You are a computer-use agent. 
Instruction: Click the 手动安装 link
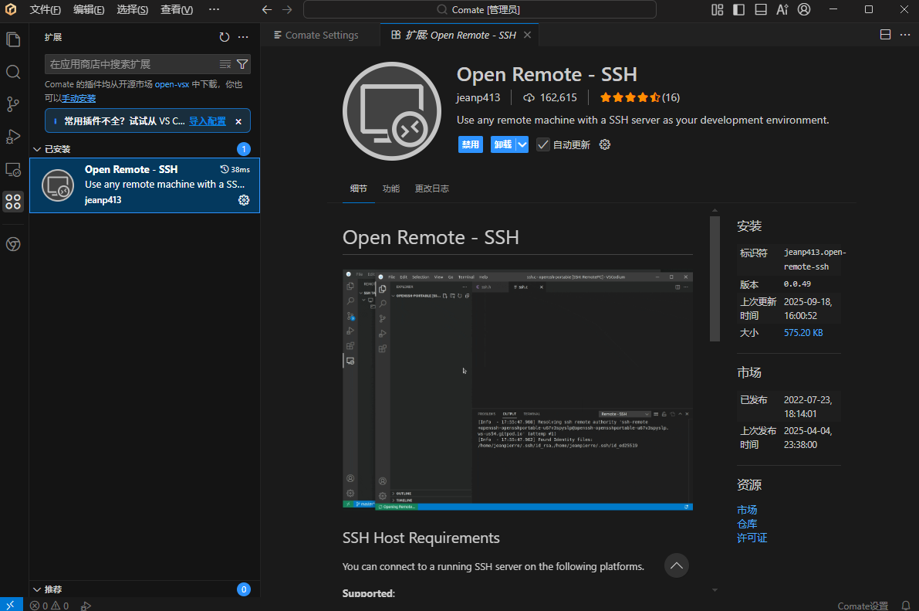coord(79,98)
